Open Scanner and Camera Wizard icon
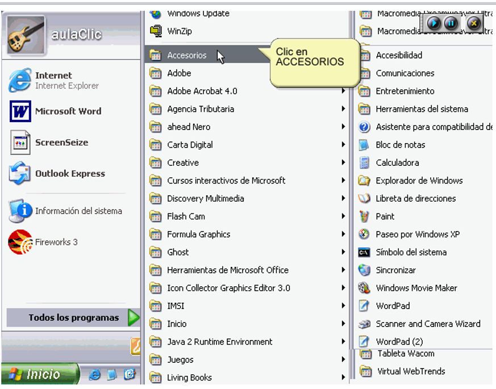 (x=364, y=324)
